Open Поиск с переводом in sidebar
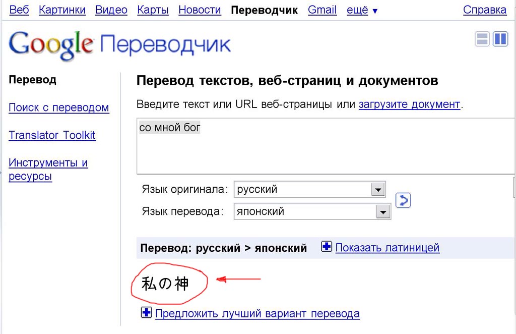The height and width of the screenshot is (334, 516). [x=58, y=107]
